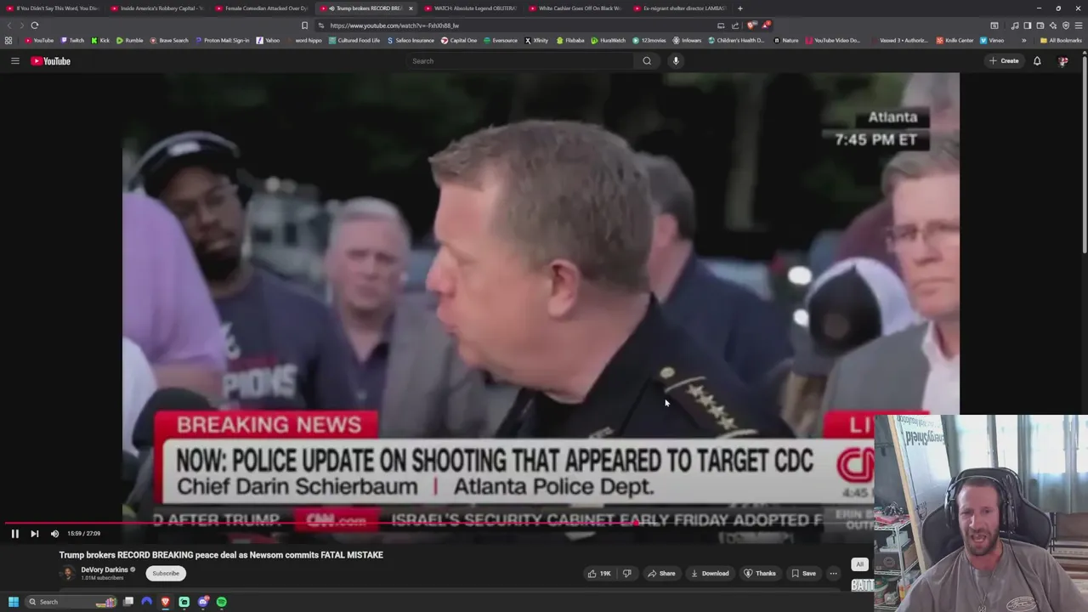Click the browser address bar URL
Image resolution: width=1088 pixels, height=612 pixels.
pyautogui.click(x=394, y=25)
